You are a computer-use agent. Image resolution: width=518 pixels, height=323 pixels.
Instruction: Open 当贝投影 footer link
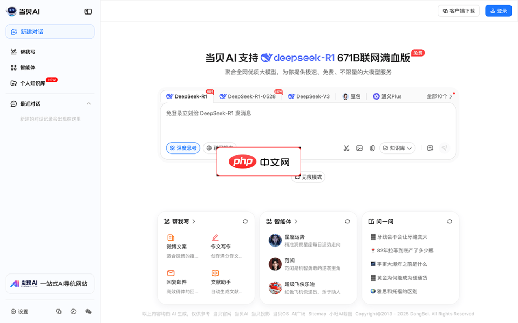click(261, 314)
